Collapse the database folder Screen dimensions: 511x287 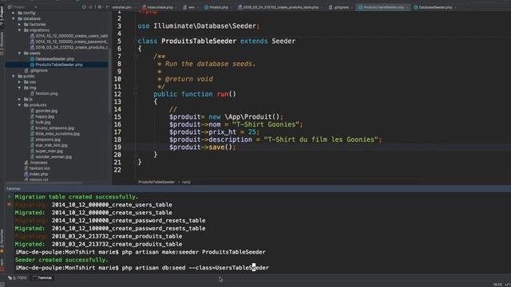tap(14, 19)
